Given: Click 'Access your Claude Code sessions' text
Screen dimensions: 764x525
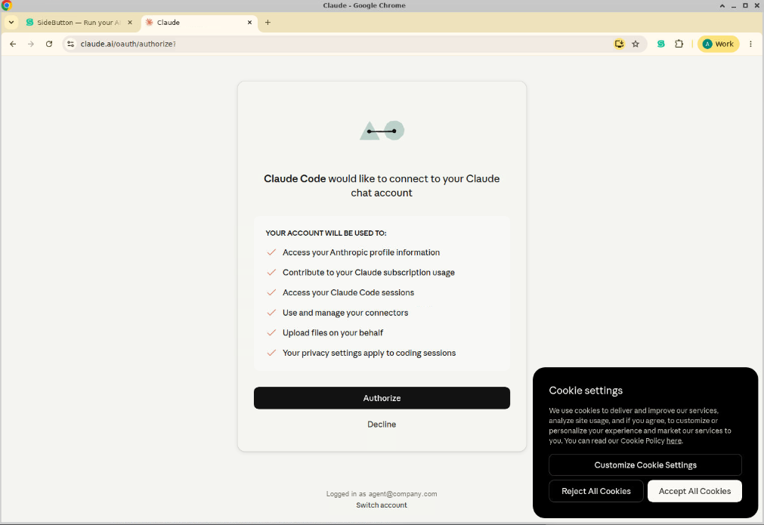Looking at the screenshot, I should pos(348,292).
